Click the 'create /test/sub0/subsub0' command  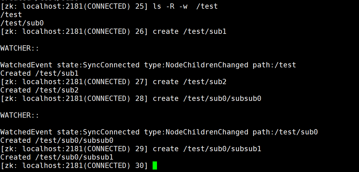click(207, 99)
